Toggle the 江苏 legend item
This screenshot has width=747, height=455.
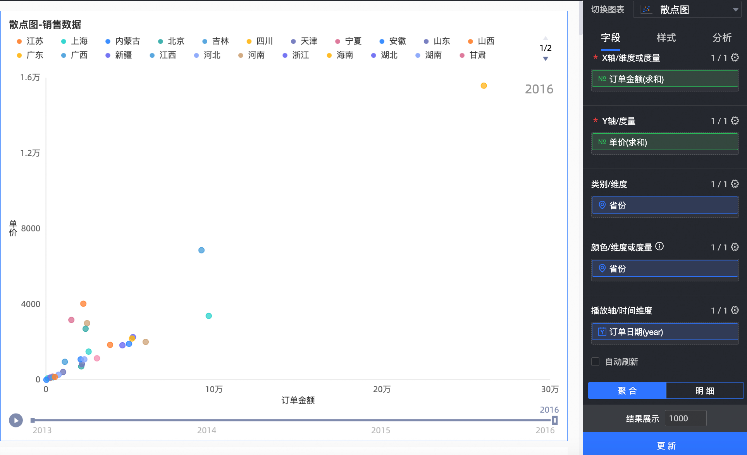pos(30,41)
